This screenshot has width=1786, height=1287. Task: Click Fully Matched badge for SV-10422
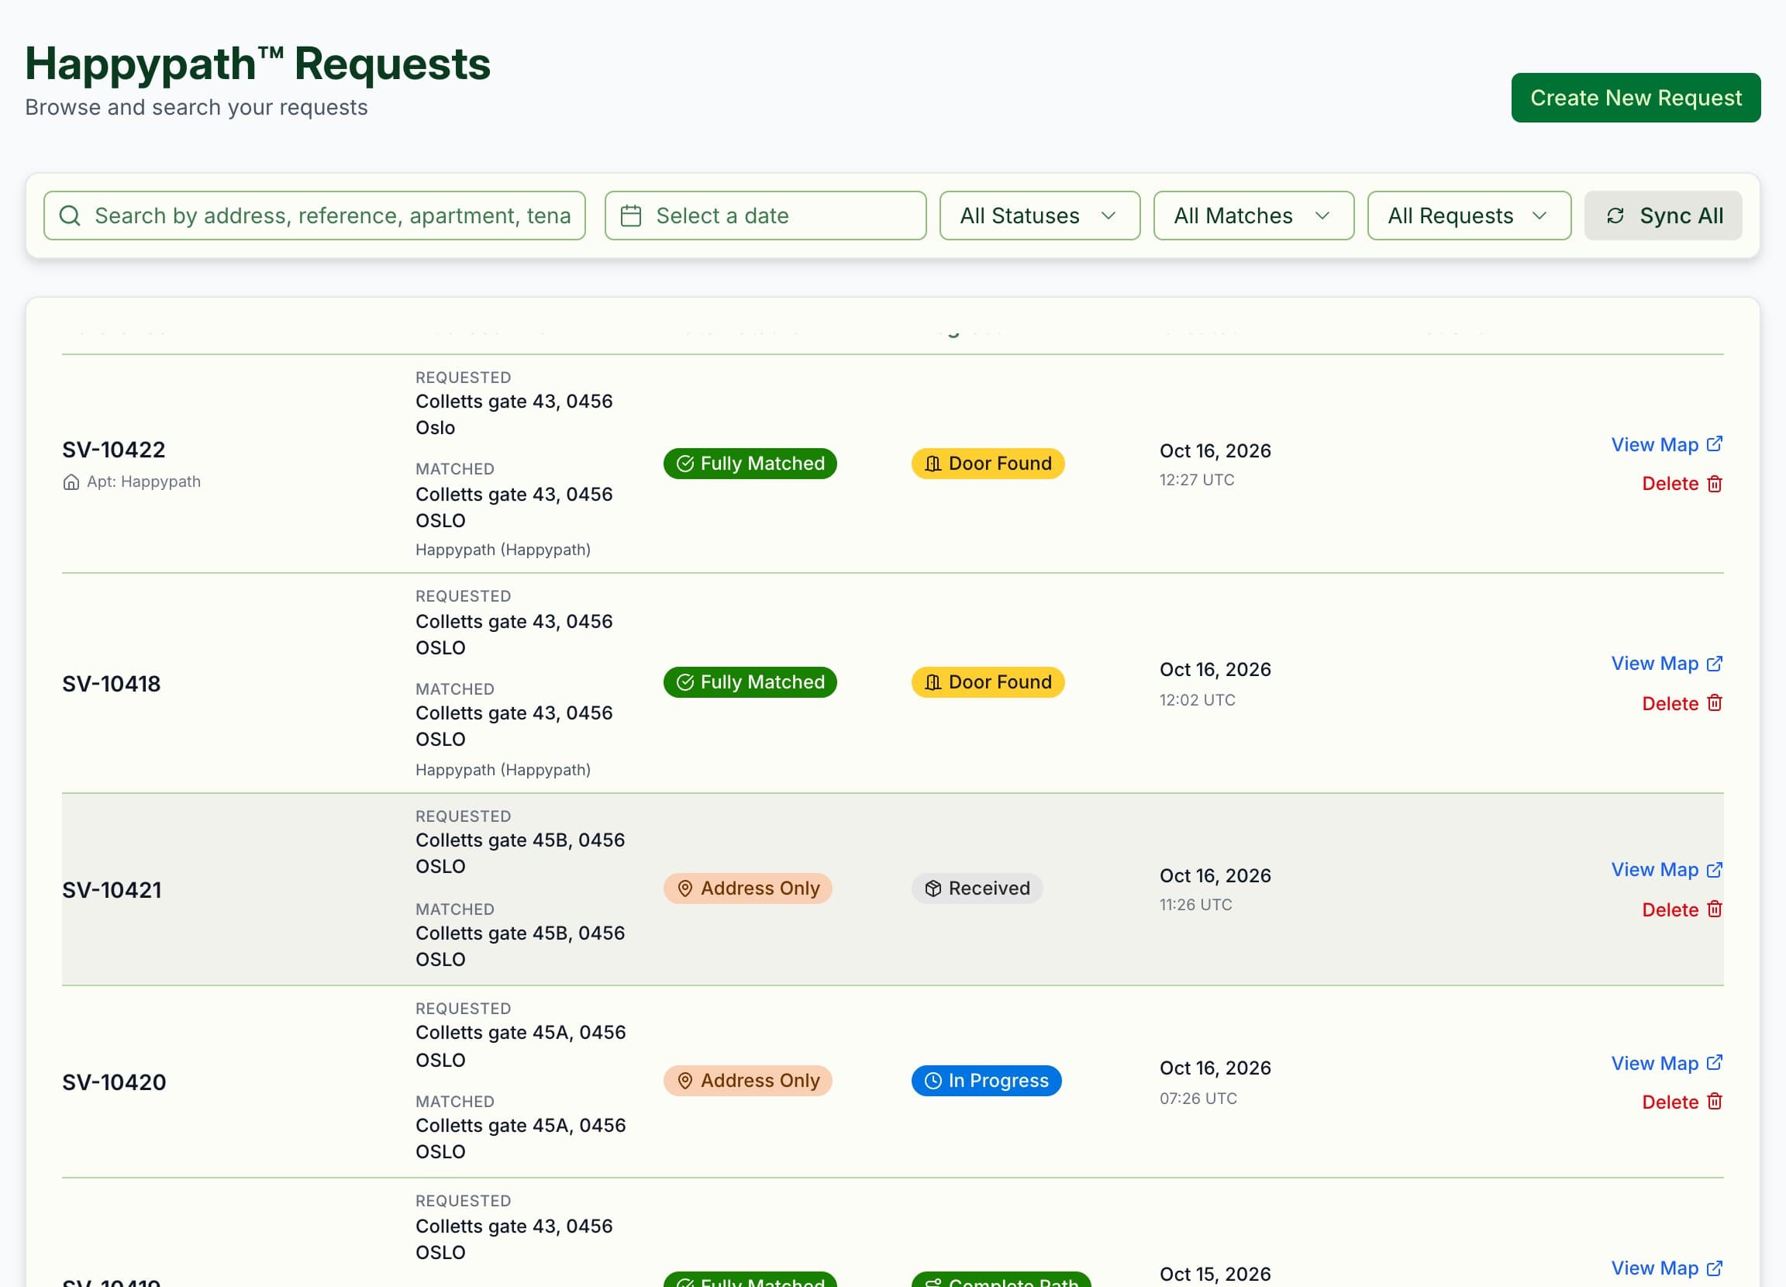(750, 463)
